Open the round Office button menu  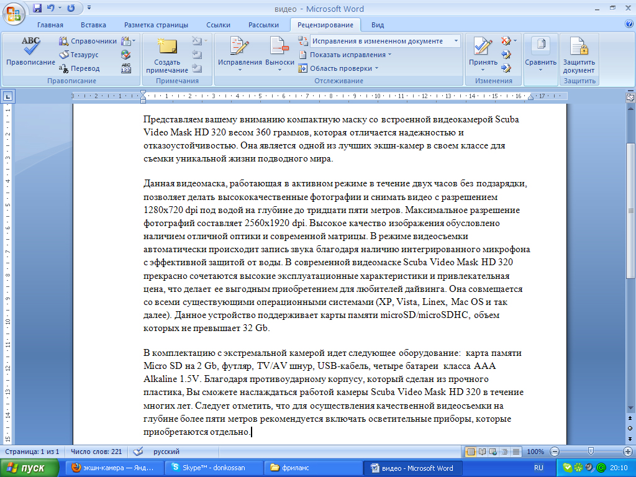coord(14,14)
